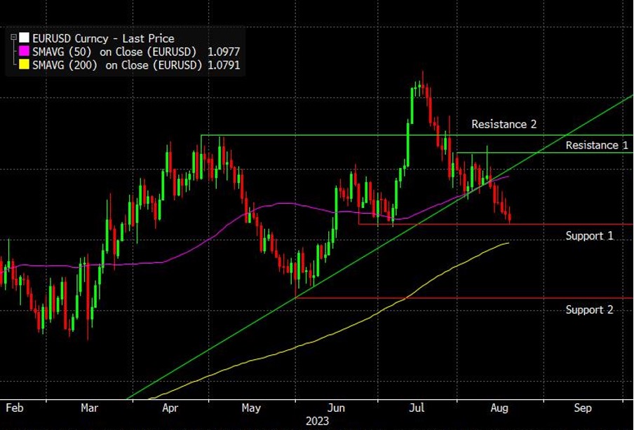Viewport: 634px width, 430px height.
Task: Select the 'EURUSD Curncy - Last Price' legend entry
Action: (x=104, y=39)
